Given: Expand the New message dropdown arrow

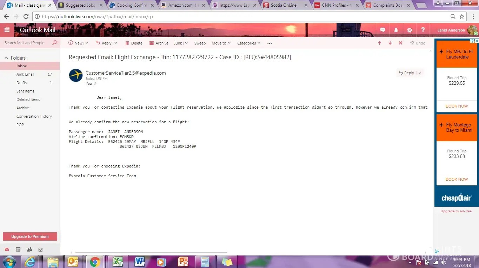Looking at the screenshot, I should [86, 43].
